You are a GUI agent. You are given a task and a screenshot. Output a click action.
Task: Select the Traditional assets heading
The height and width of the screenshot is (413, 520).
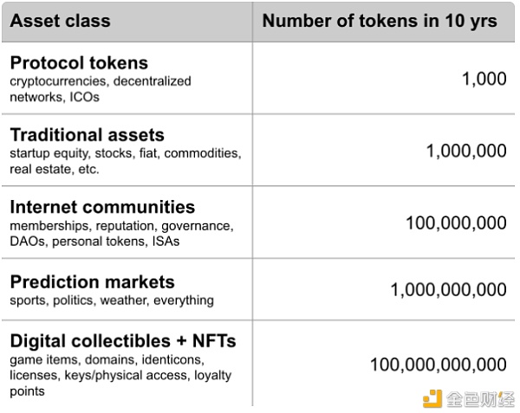coord(88,135)
